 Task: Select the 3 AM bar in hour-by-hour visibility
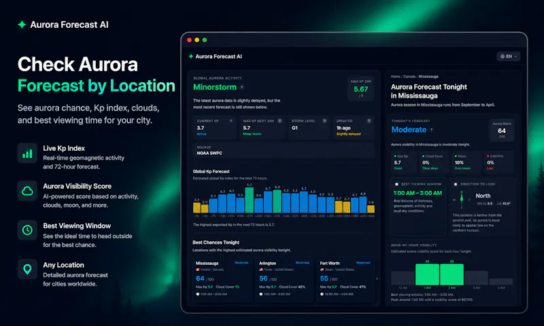click(477, 278)
